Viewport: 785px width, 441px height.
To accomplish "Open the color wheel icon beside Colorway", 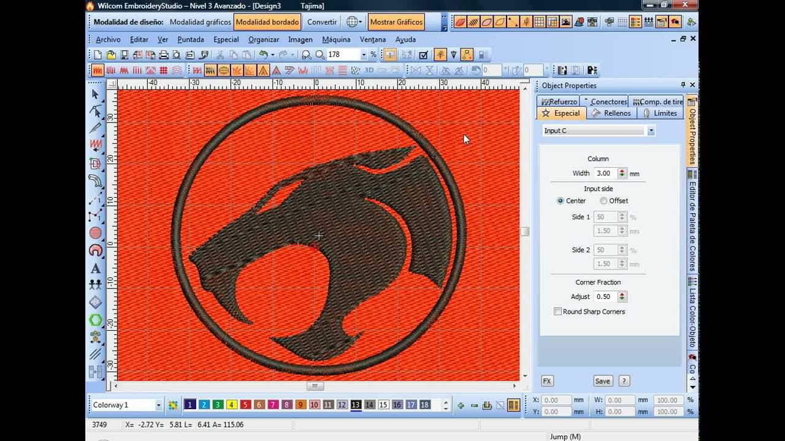I will click(x=173, y=405).
